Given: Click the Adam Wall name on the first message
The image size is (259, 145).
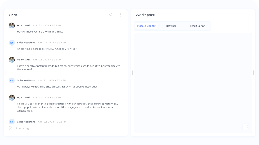Looking at the screenshot, I should tap(24, 25).
